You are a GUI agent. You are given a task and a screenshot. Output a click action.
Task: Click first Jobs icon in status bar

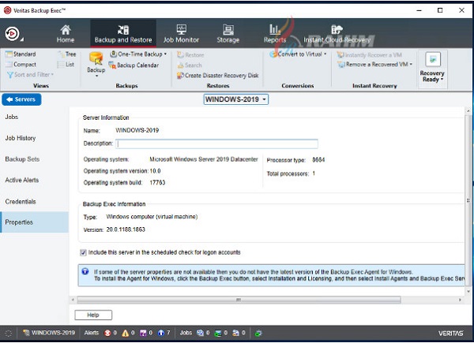tap(200, 333)
